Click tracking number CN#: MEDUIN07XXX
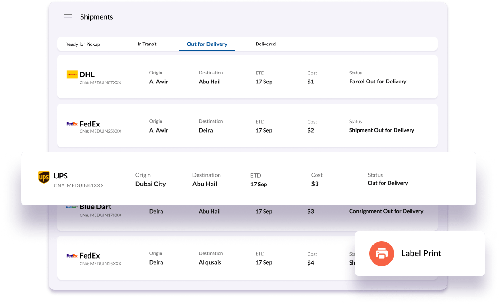499x304 pixels. pyautogui.click(x=100, y=83)
